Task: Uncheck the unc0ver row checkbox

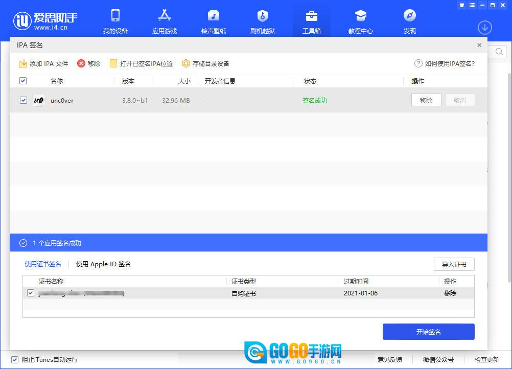Action: (23, 100)
